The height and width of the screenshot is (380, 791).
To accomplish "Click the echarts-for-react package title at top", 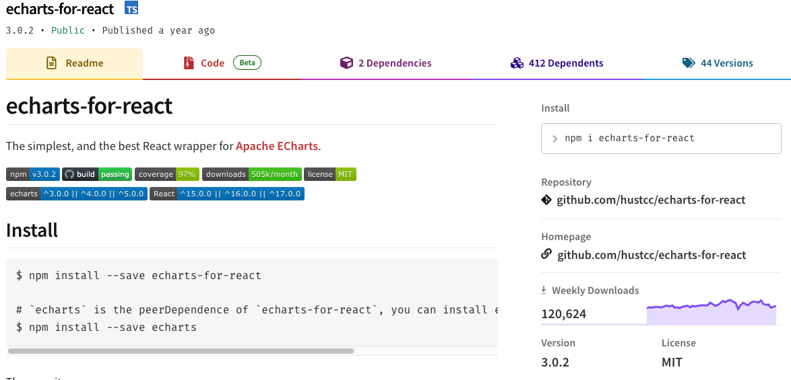I will click(x=60, y=9).
